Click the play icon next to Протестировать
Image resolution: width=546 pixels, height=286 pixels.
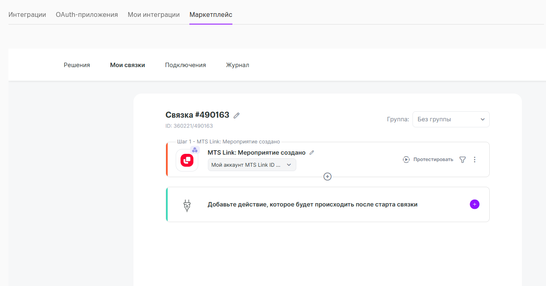click(x=406, y=159)
